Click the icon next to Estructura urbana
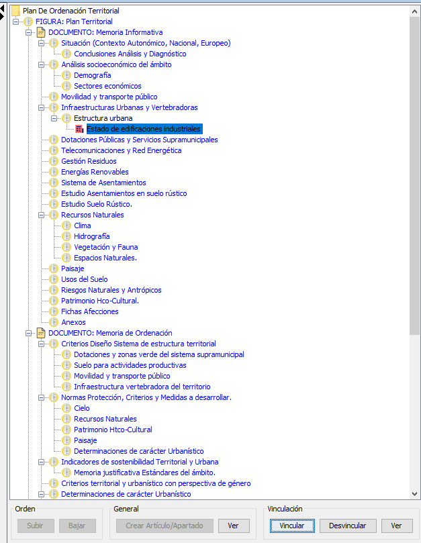 (66, 118)
